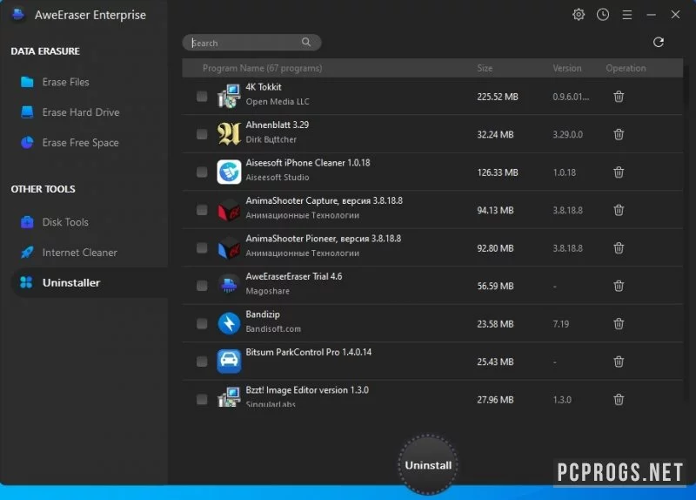Minimize the AweEraser window
The height and width of the screenshot is (500, 696).
click(x=651, y=15)
